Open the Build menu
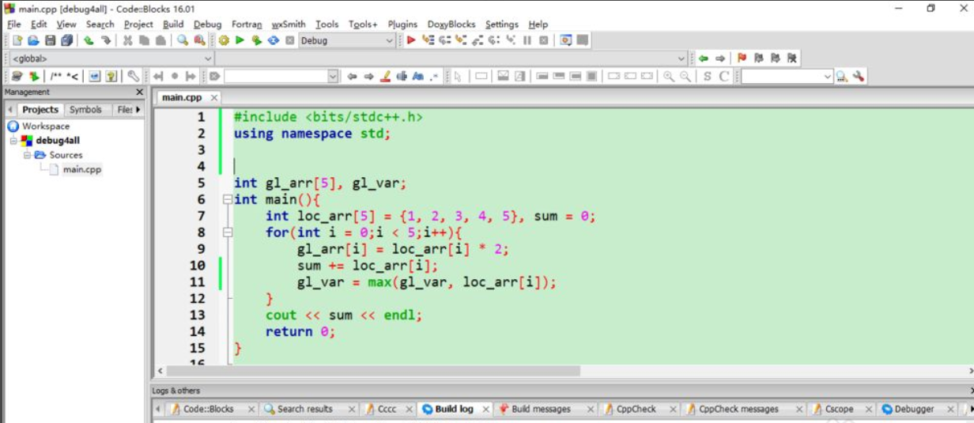The width and height of the screenshot is (974, 423). coord(173,25)
